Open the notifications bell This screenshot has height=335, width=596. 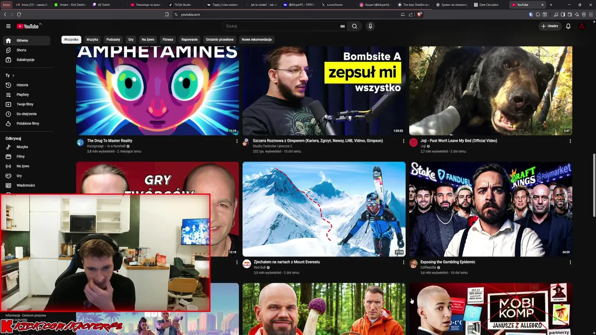pyautogui.click(x=568, y=26)
